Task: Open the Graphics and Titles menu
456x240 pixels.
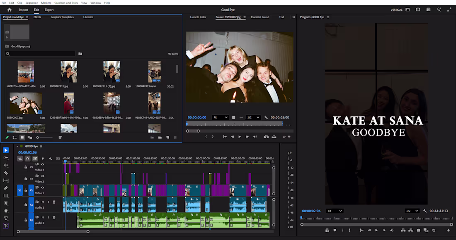Action: (x=66, y=2)
